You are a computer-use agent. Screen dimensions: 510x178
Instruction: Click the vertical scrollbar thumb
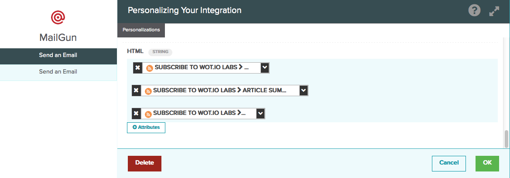[x=506, y=139]
